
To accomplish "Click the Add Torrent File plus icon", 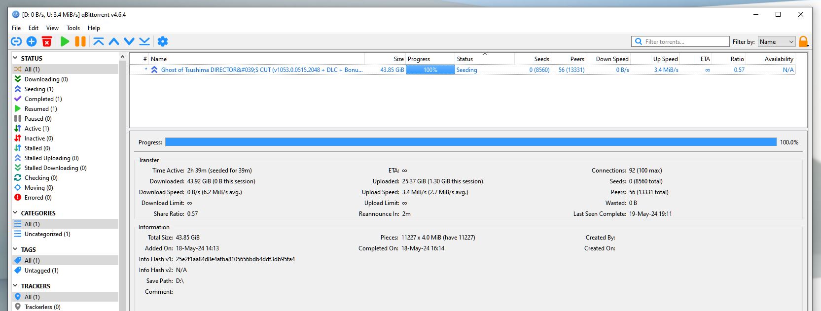I will pos(32,42).
